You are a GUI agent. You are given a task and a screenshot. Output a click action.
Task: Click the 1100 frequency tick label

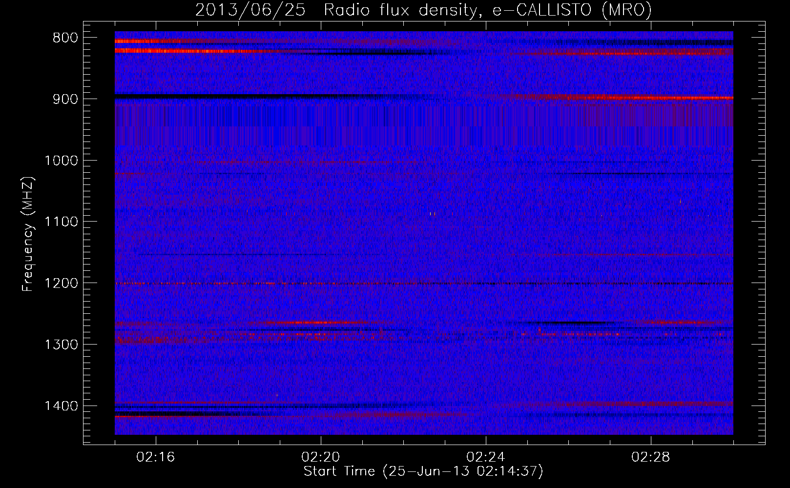61,222
